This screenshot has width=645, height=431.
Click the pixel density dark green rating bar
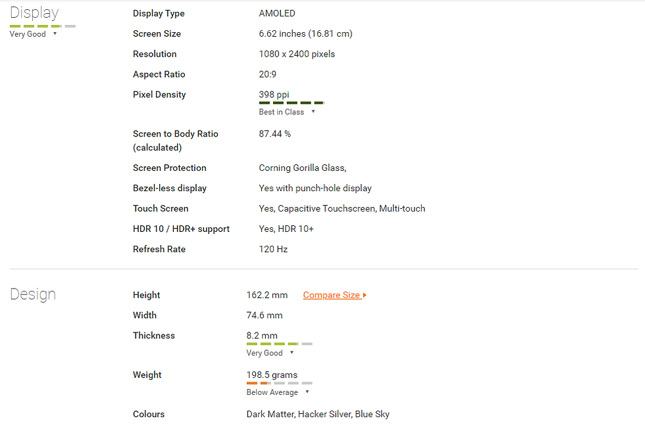click(292, 102)
